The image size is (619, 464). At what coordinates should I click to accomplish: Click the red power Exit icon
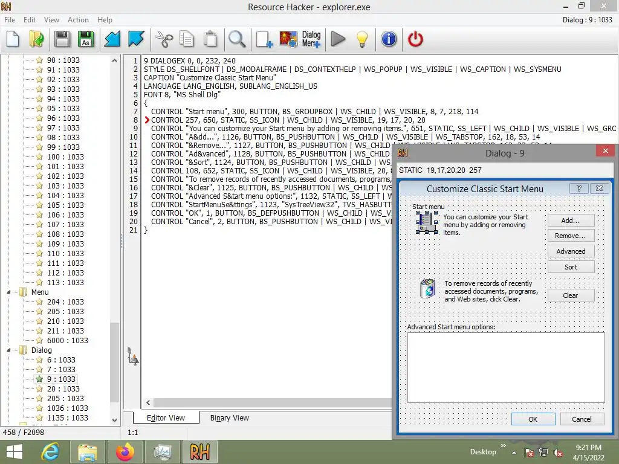[415, 39]
